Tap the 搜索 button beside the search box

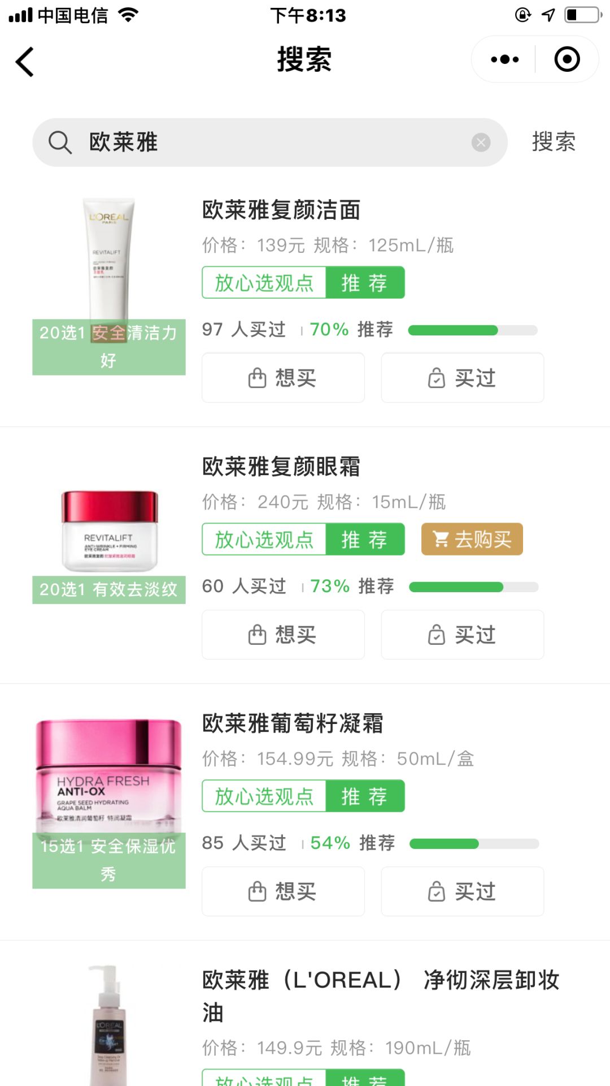tap(554, 141)
